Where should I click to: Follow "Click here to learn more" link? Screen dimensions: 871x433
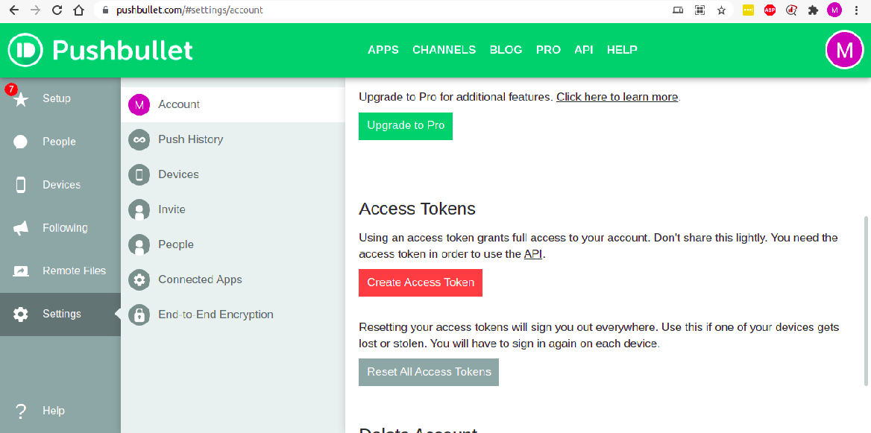pos(617,97)
